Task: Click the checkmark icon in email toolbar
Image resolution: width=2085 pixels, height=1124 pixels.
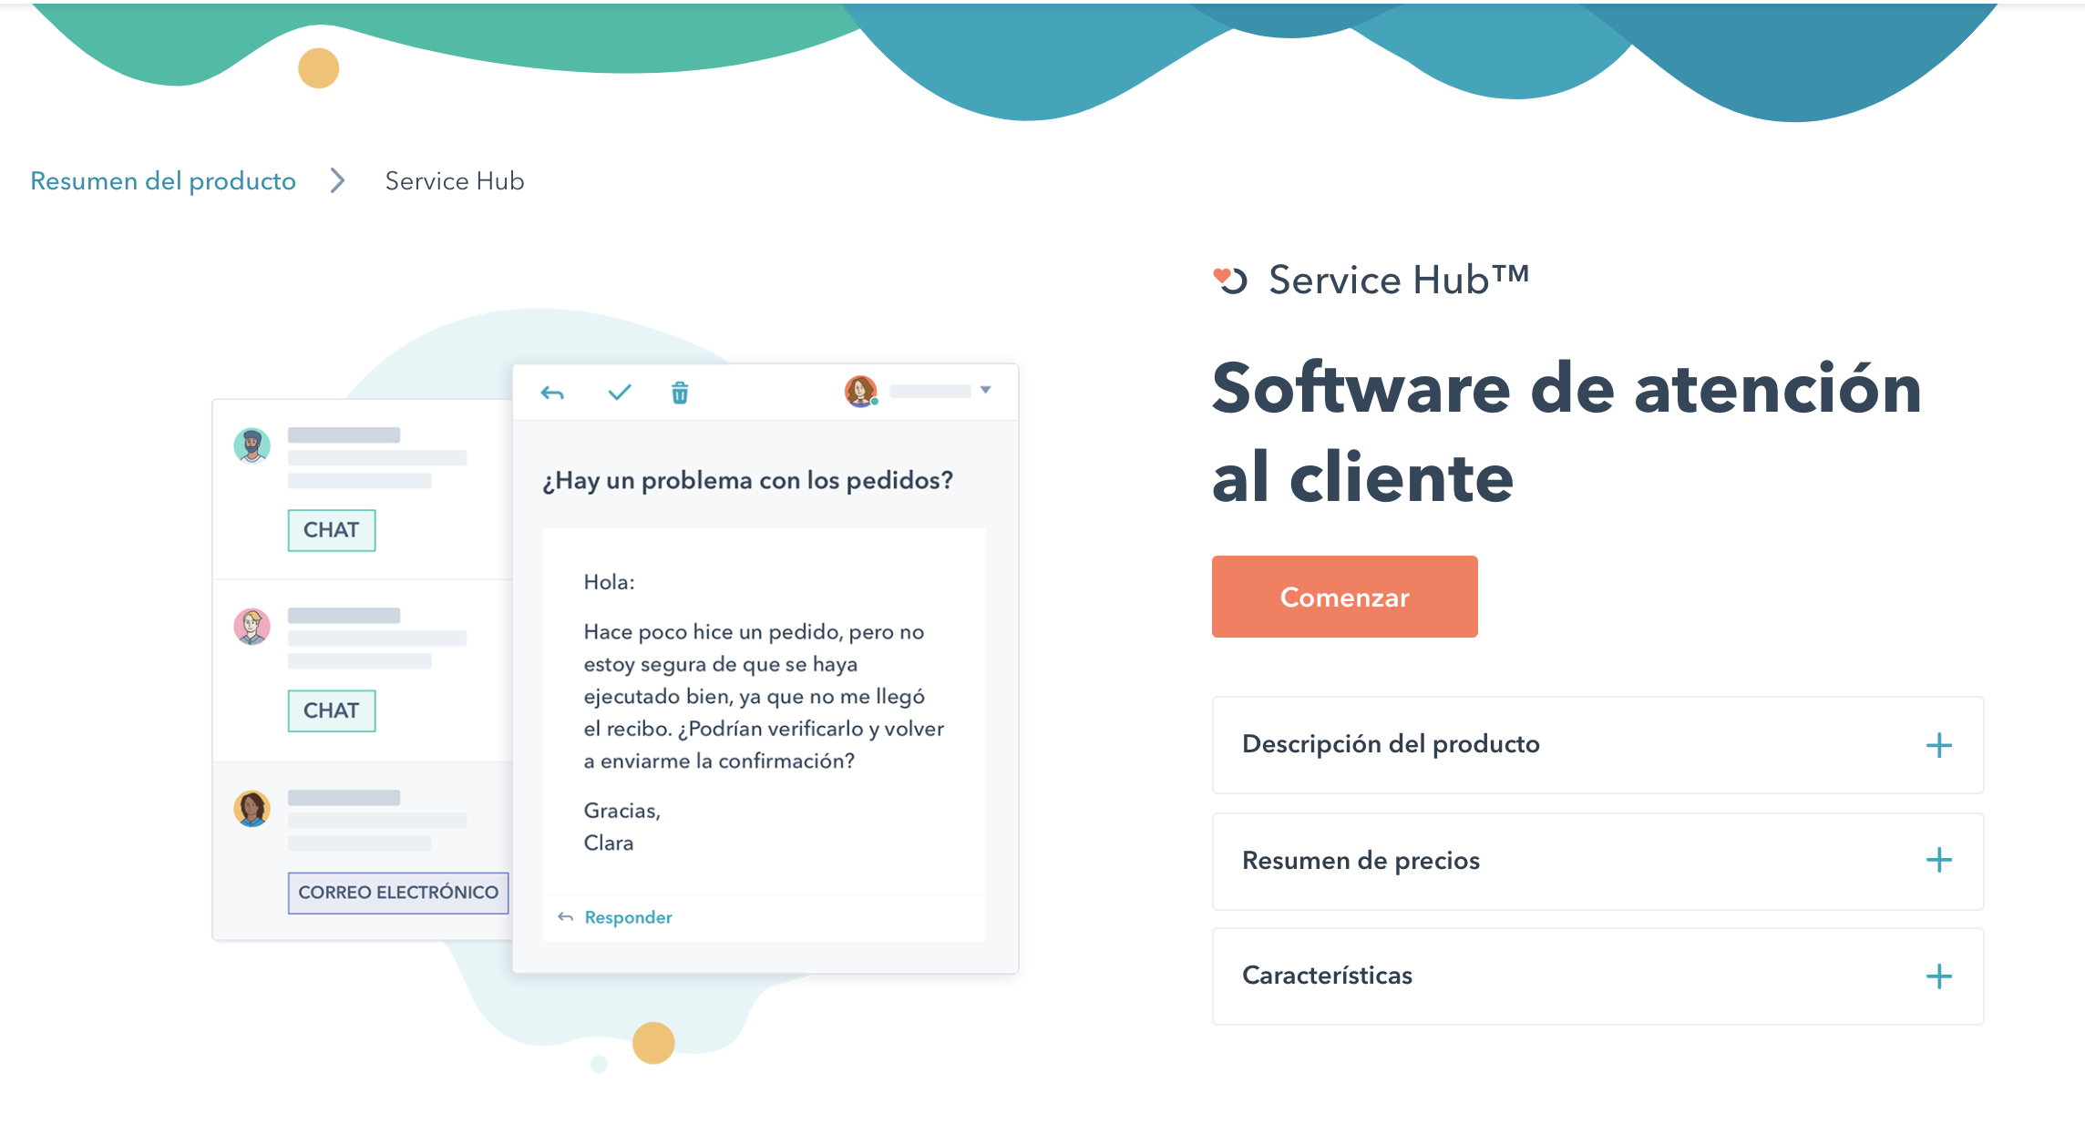Action: click(620, 393)
